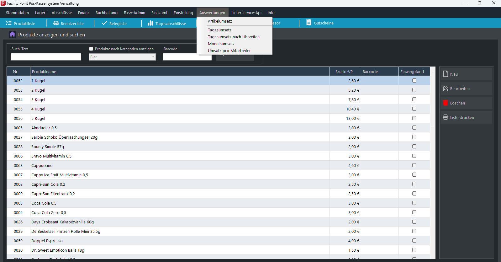The width and height of the screenshot is (501, 262).
Task: Click the Neu document icon
Action: [446, 74]
